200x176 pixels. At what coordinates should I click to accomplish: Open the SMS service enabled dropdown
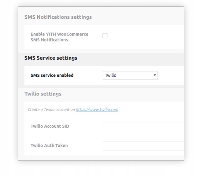click(130, 75)
